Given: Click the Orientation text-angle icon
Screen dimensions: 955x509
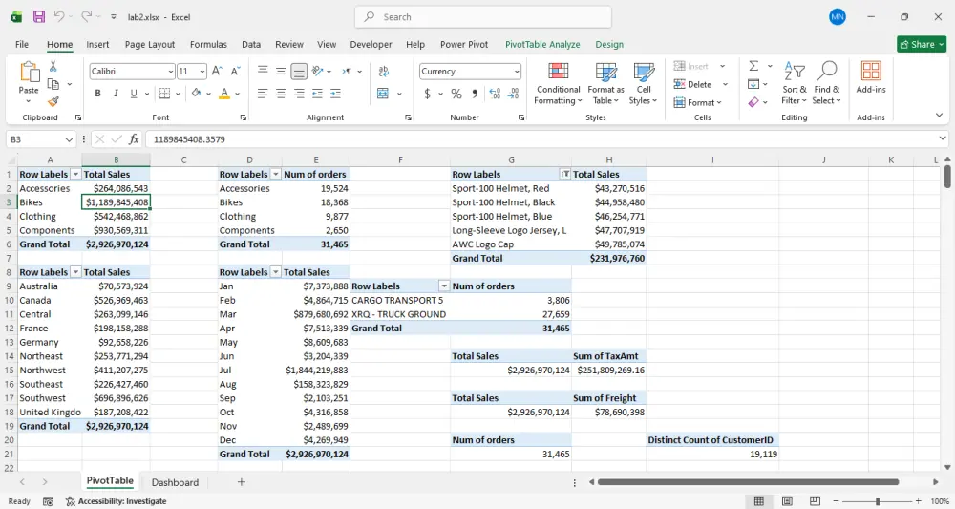Looking at the screenshot, I should [x=317, y=72].
